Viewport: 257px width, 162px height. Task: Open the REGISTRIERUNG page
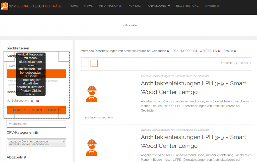187,6
